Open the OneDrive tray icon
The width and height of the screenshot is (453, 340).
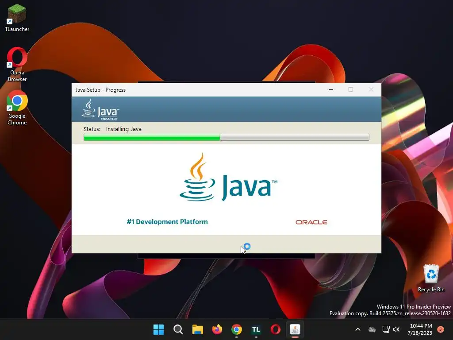pyautogui.click(x=372, y=329)
